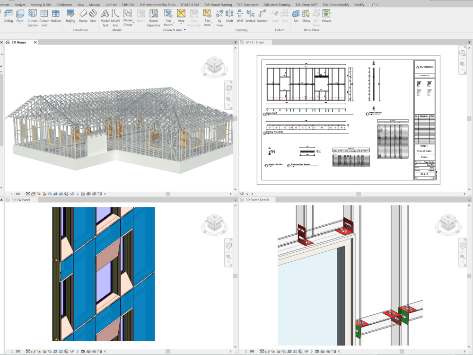Viewport: 473px width, 355px height.
Task: Select the Stair tool on the ribbon
Action: click(93, 16)
